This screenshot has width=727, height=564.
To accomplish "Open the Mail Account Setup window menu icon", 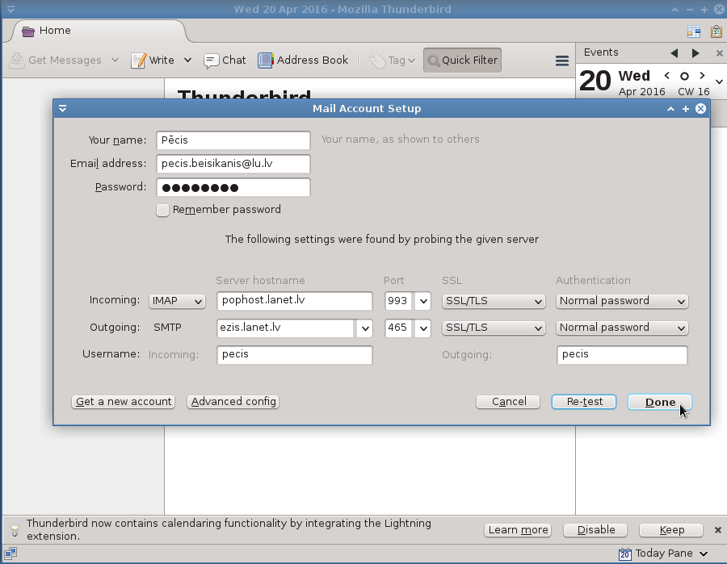I will click(62, 109).
